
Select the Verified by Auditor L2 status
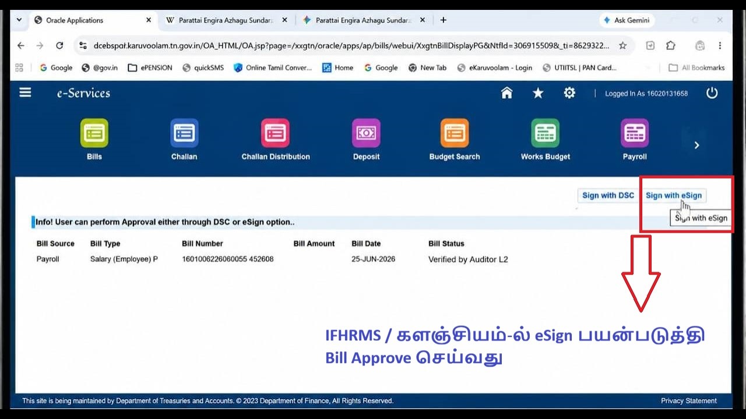click(468, 260)
